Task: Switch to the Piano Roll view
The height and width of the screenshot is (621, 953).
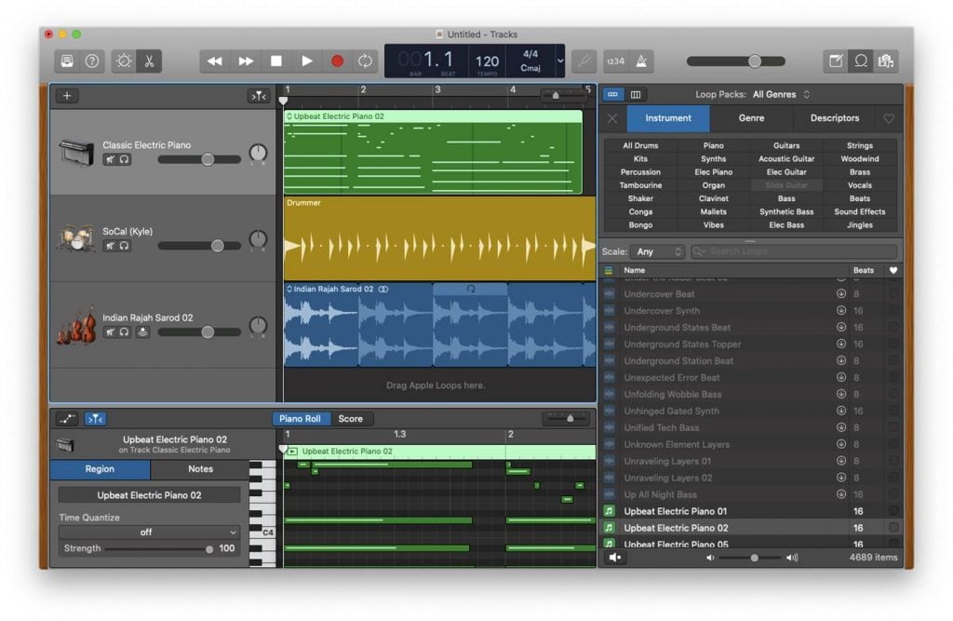Action: pos(301,418)
